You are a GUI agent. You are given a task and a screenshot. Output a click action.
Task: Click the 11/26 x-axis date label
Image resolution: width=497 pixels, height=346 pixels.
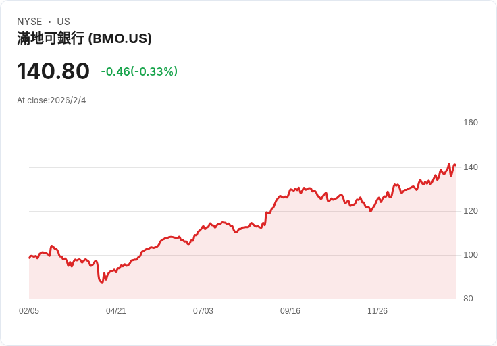tap(377, 311)
